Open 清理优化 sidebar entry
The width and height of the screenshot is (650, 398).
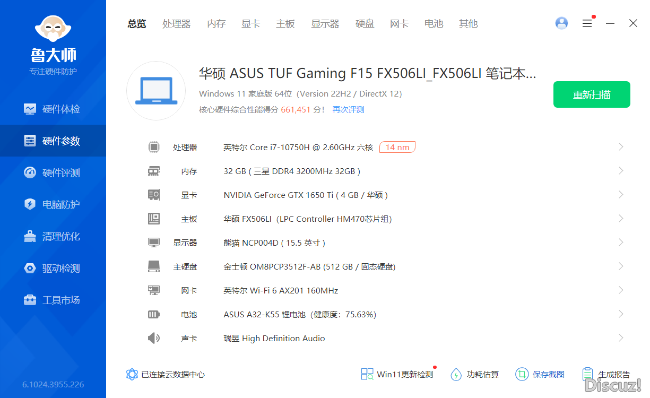click(53, 236)
